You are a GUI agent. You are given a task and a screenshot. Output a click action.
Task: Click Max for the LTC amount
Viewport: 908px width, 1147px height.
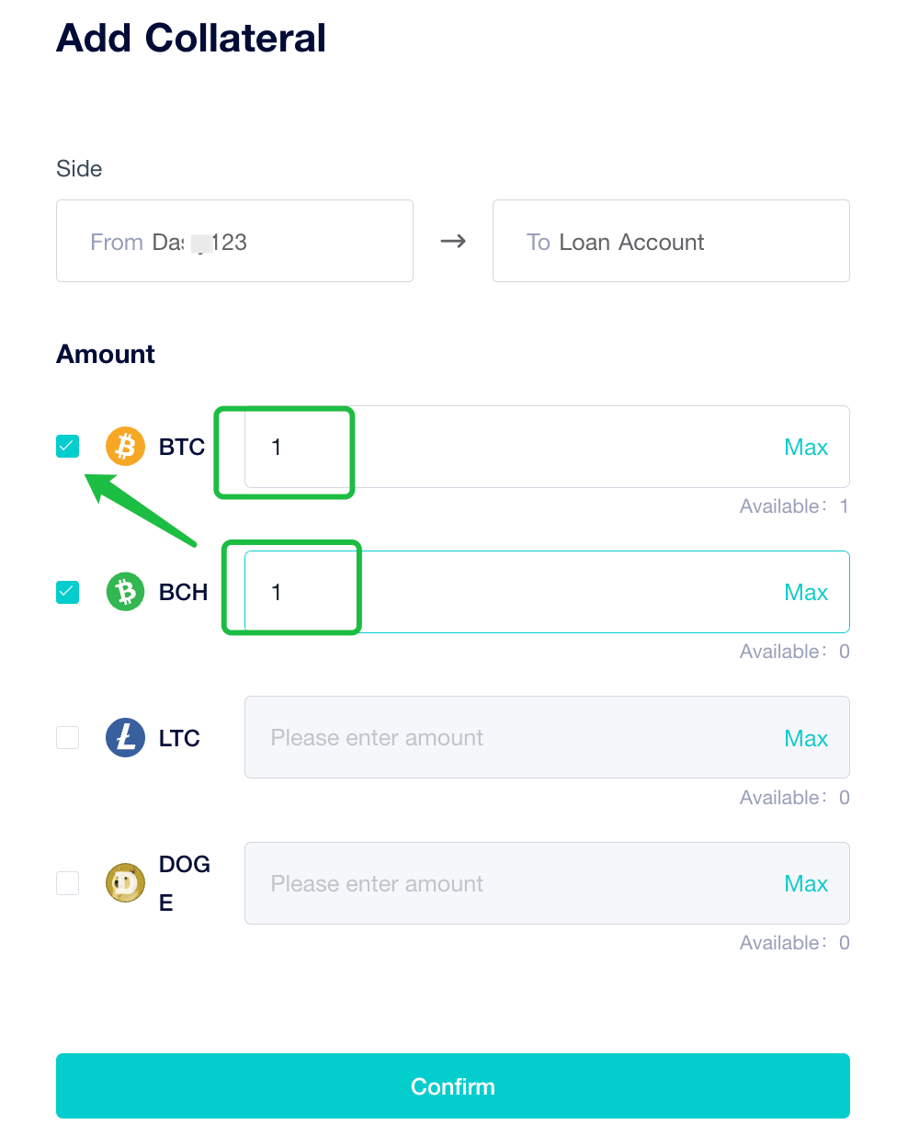tap(806, 737)
